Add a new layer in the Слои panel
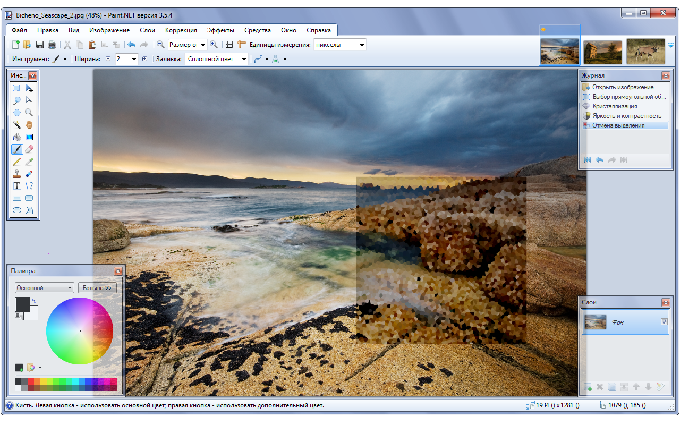The image size is (680, 425). [x=588, y=387]
